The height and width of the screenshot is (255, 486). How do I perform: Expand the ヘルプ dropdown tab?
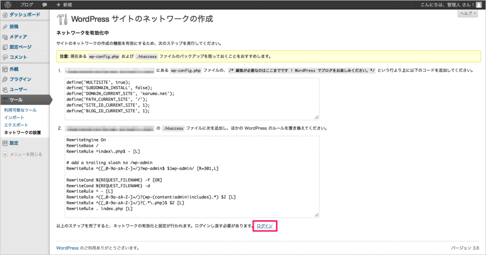pos(467,13)
